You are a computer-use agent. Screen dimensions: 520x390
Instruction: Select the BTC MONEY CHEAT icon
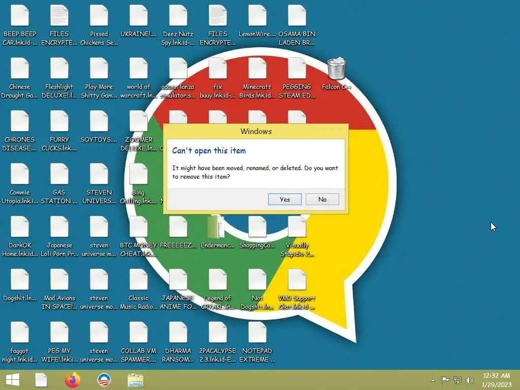coord(138,237)
